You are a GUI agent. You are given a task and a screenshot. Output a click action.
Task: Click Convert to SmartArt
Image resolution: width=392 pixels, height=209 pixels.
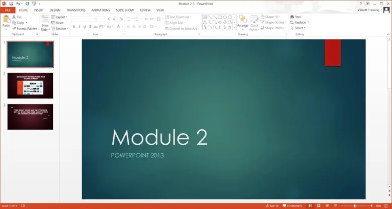tap(182, 29)
